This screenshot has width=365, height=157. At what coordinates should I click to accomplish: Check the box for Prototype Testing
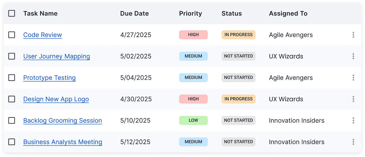[12, 78]
